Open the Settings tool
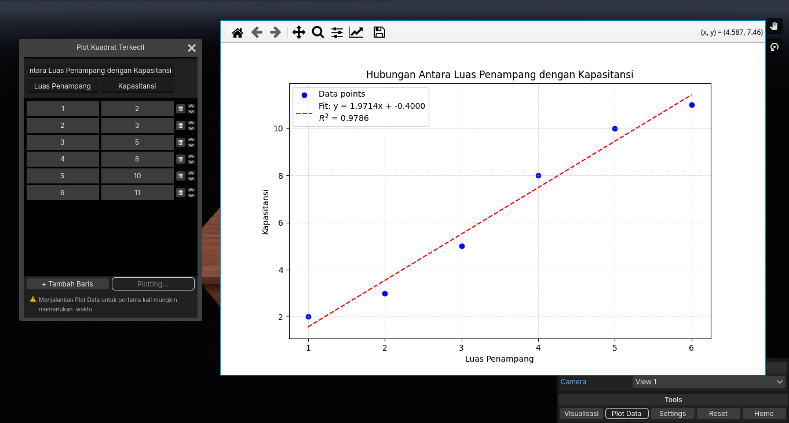 coord(672,414)
